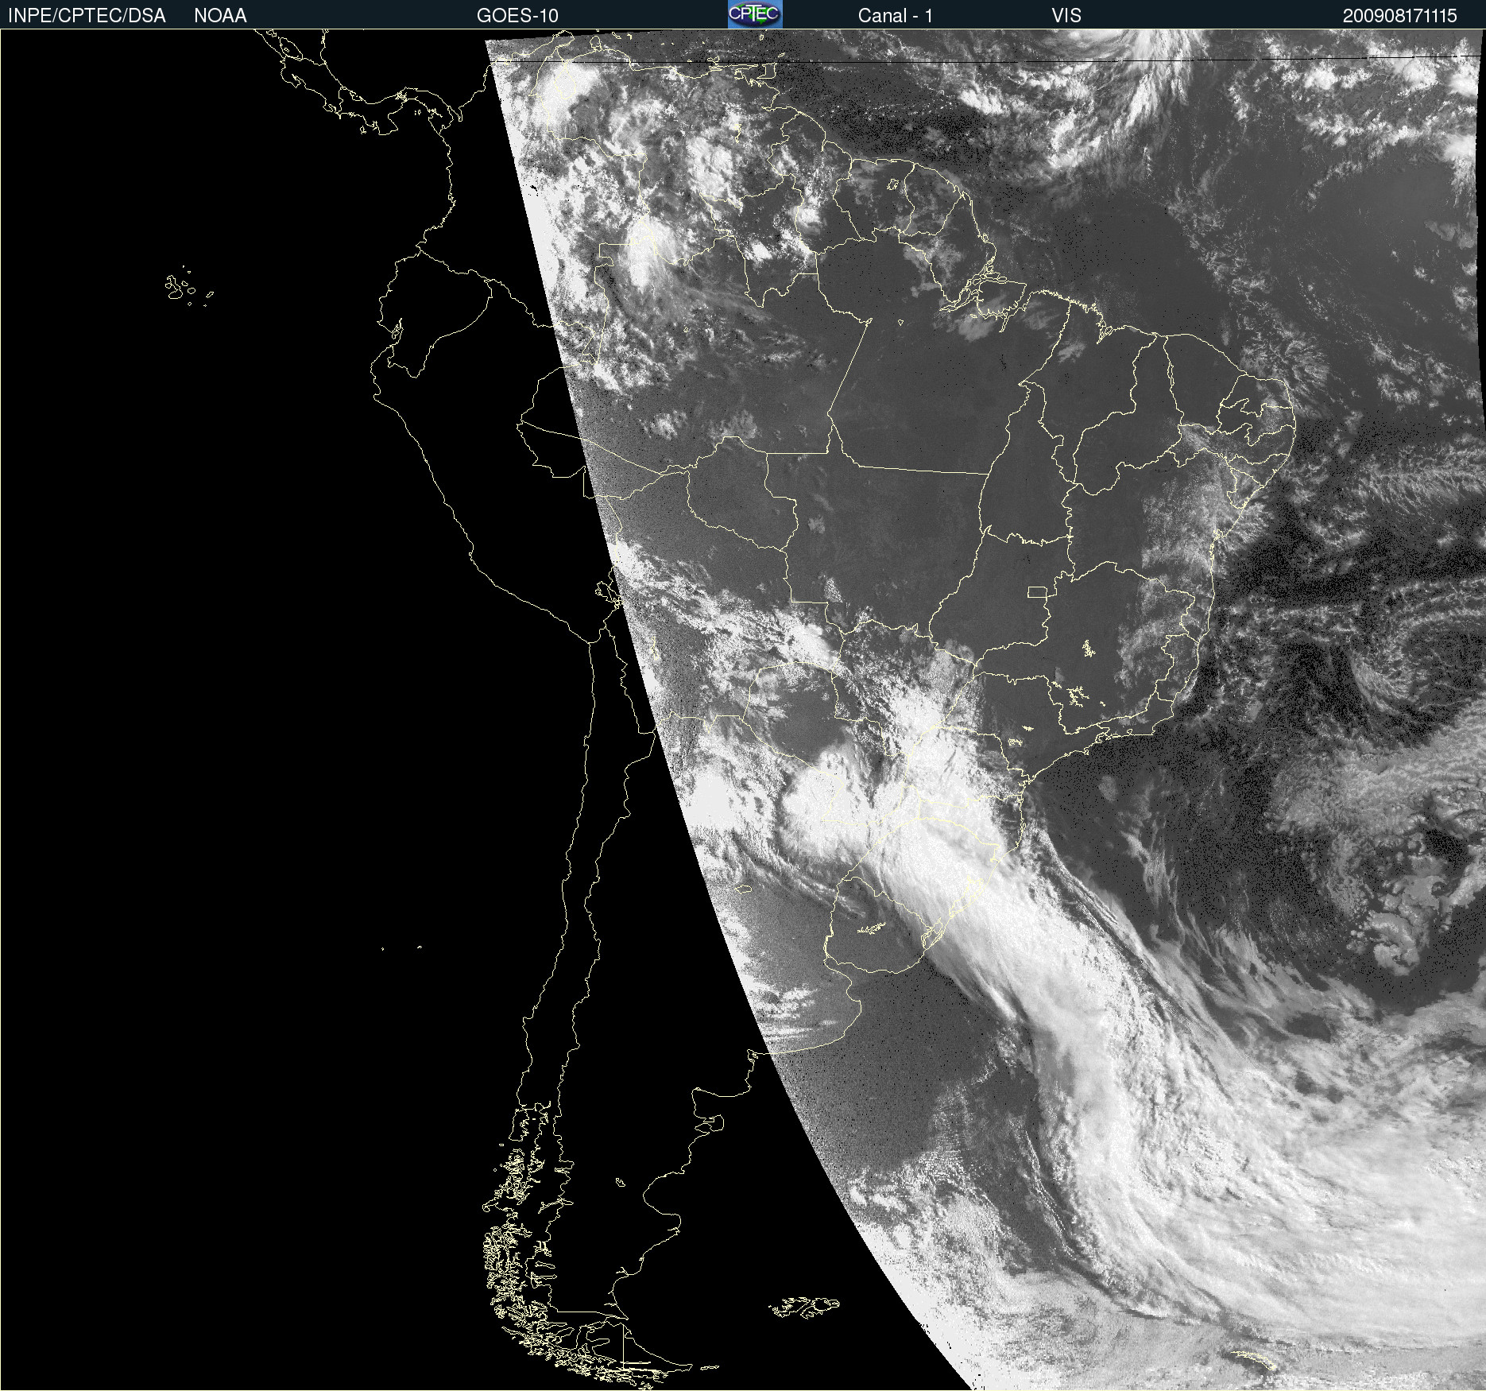The width and height of the screenshot is (1486, 1391).
Task: Click the 200908171115 timestamp
Action: point(1400,16)
